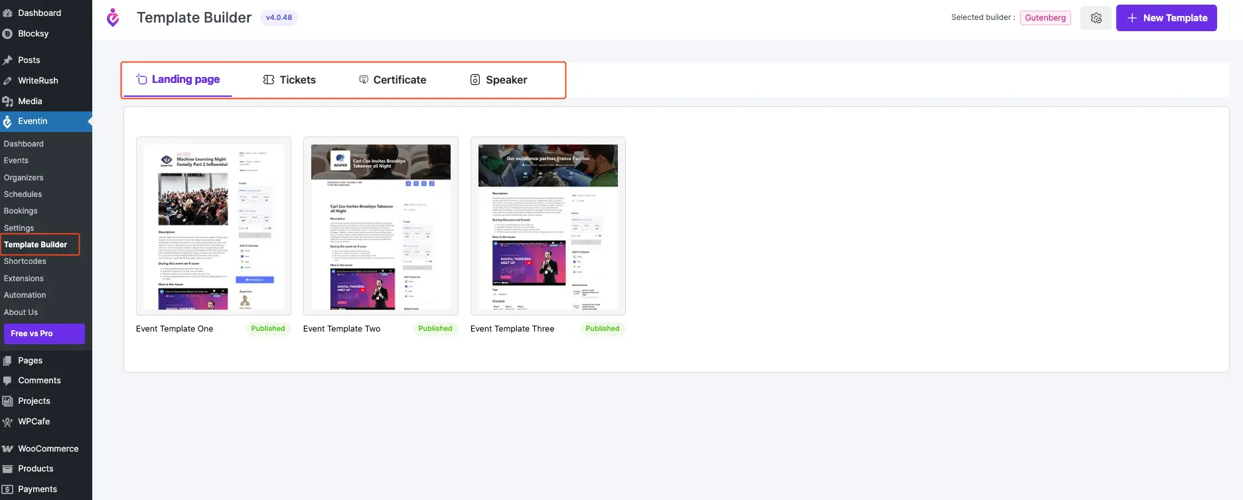The height and width of the screenshot is (500, 1243).
Task: Go to About Us submenu
Action: (x=21, y=312)
